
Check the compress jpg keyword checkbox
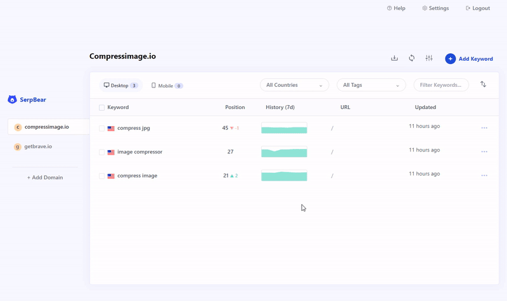pos(101,129)
